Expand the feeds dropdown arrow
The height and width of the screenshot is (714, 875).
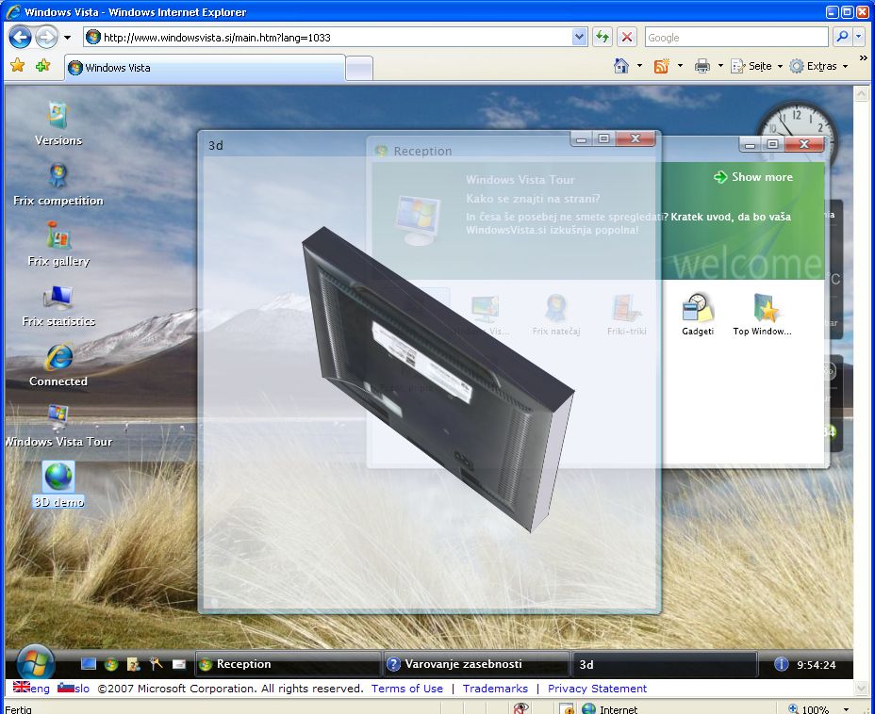pos(680,66)
